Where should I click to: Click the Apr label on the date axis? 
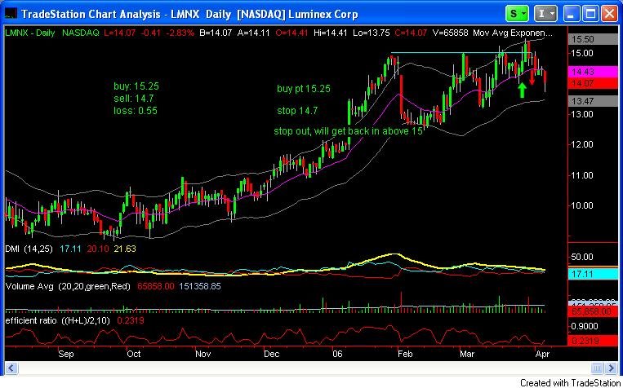[542, 354]
